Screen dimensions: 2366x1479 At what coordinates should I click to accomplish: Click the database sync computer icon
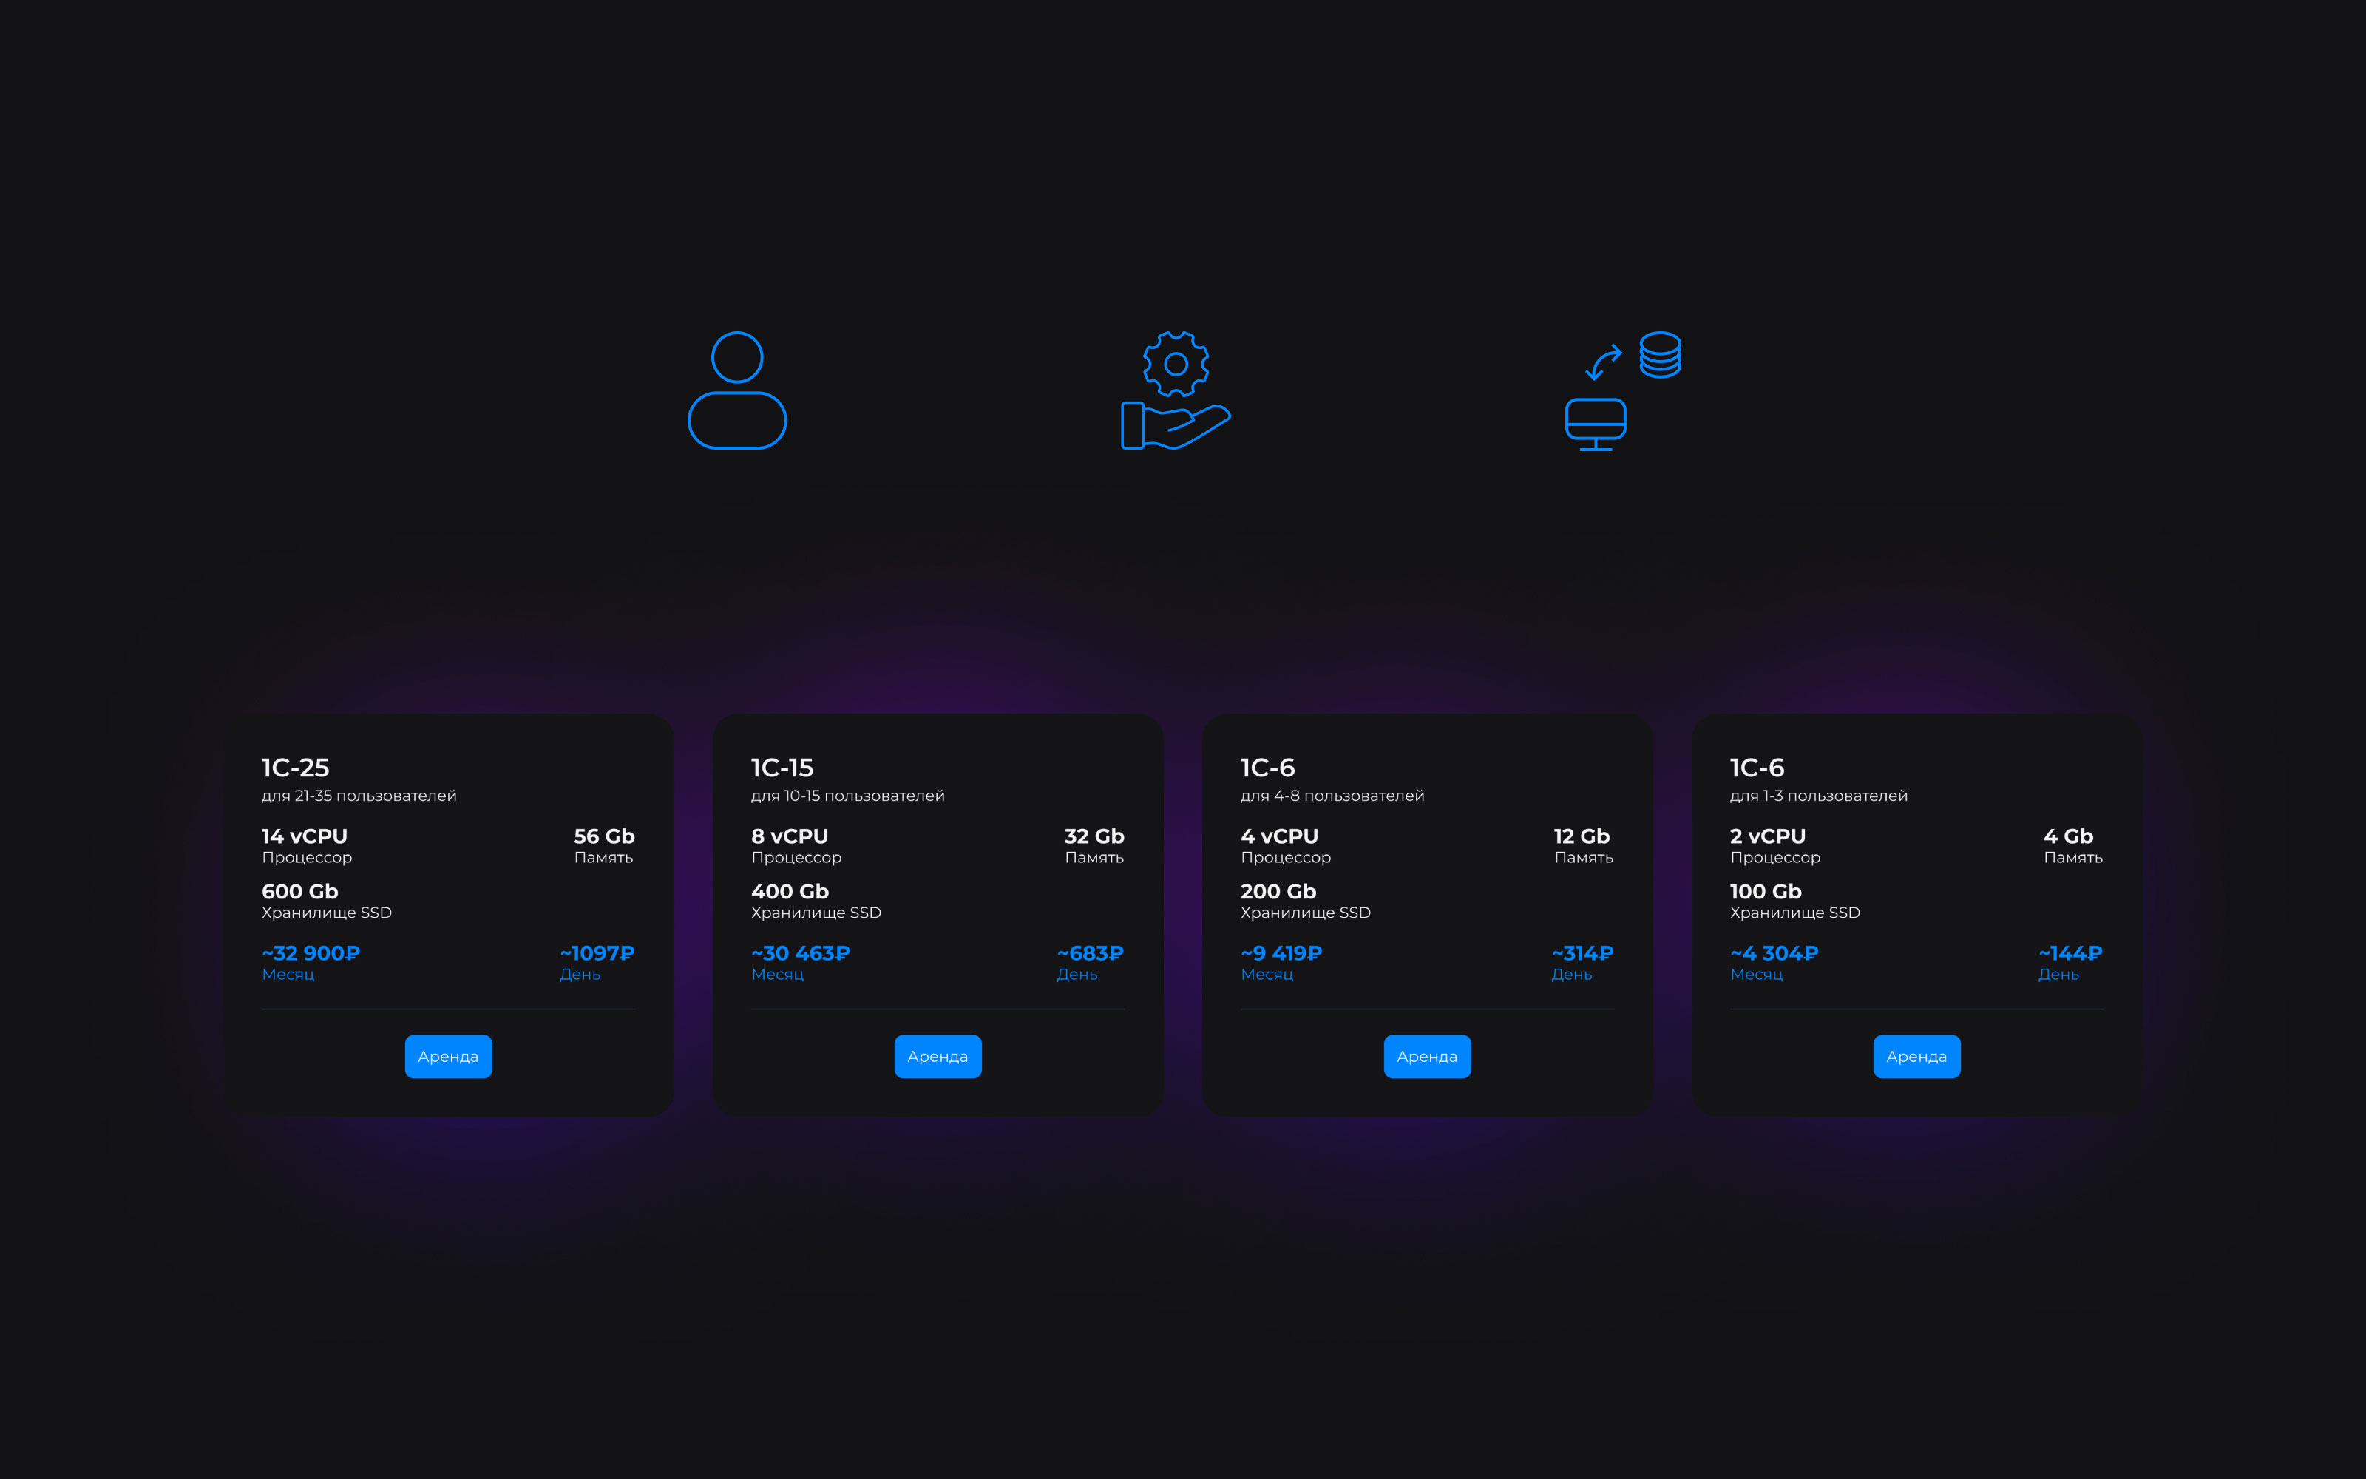pyautogui.click(x=1622, y=390)
